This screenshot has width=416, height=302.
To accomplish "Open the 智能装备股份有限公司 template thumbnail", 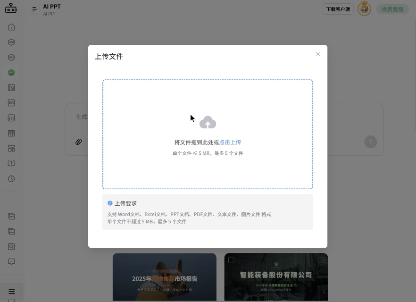I will pos(276,277).
